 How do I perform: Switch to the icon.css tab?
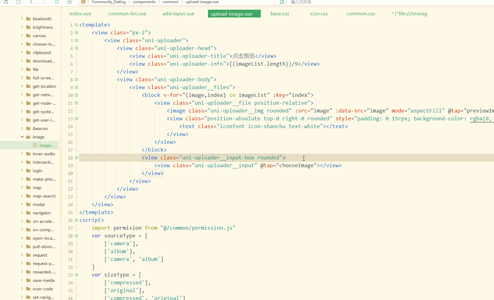(319, 14)
